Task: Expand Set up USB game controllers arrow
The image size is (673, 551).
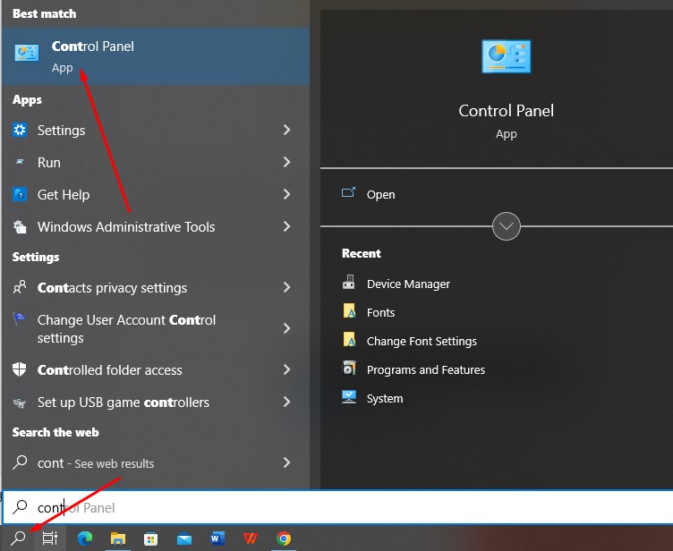Action: point(286,402)
